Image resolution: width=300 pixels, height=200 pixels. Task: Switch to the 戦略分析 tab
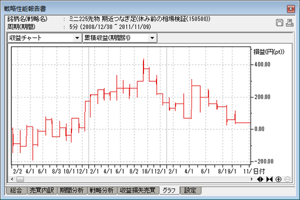[102, 190]
